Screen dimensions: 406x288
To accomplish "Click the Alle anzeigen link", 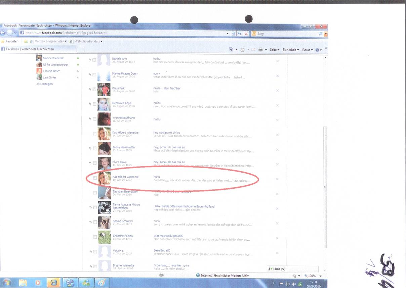I will coord(45,84).
